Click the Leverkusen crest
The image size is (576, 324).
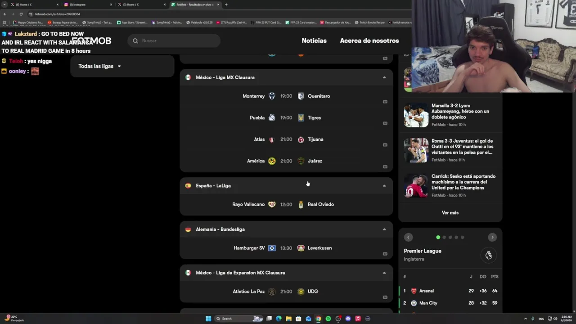301,248
